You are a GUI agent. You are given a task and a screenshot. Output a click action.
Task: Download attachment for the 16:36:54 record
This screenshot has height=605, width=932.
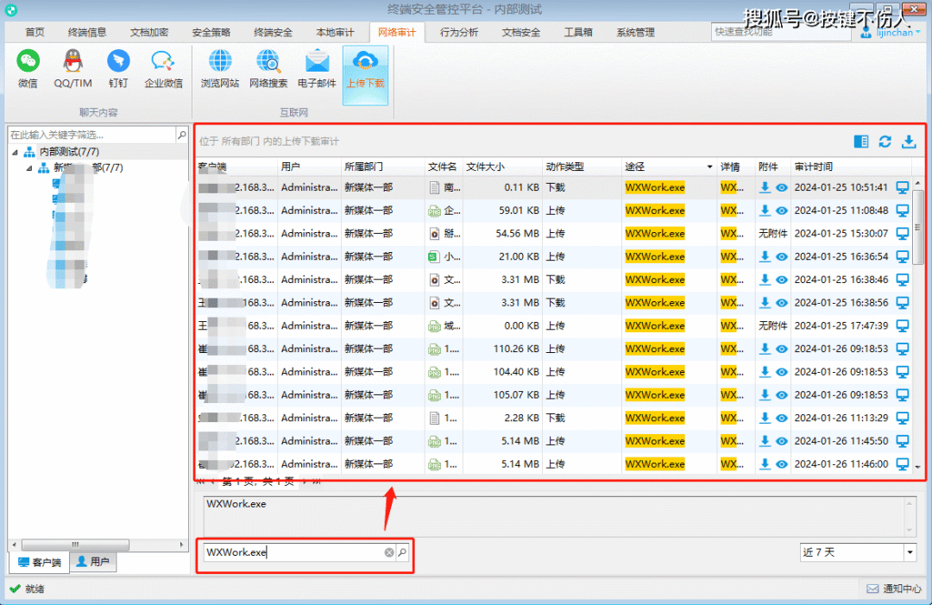pos(765,256)
